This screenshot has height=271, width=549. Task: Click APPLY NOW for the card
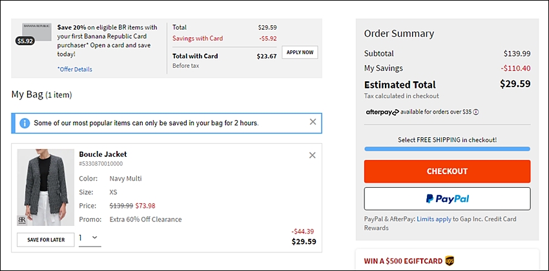(x=300, y=52)
